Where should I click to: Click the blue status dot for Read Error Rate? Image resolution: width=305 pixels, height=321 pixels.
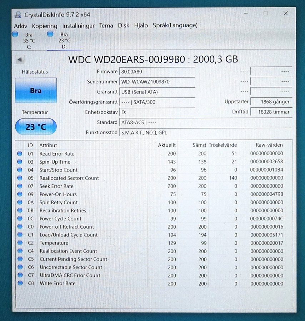point(20,154)
